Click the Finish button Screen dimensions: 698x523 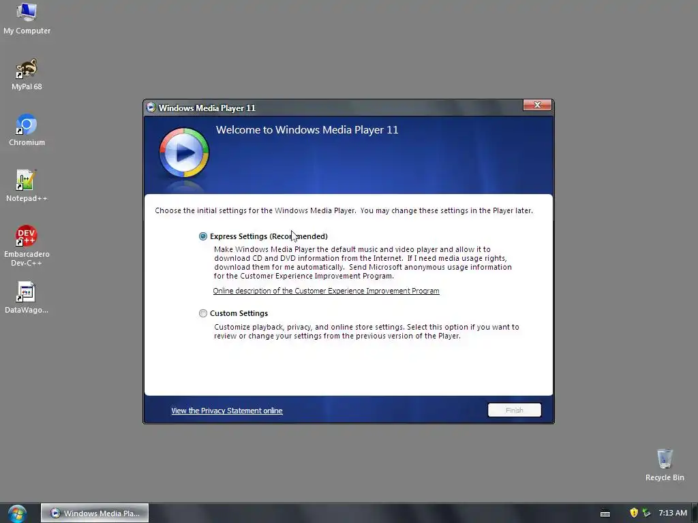point(514,410)
